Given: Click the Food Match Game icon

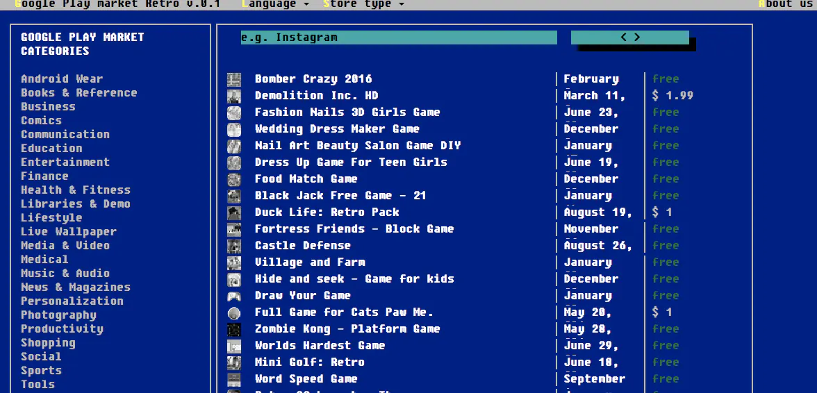Looking at the screenshot, I should [234, 179].
